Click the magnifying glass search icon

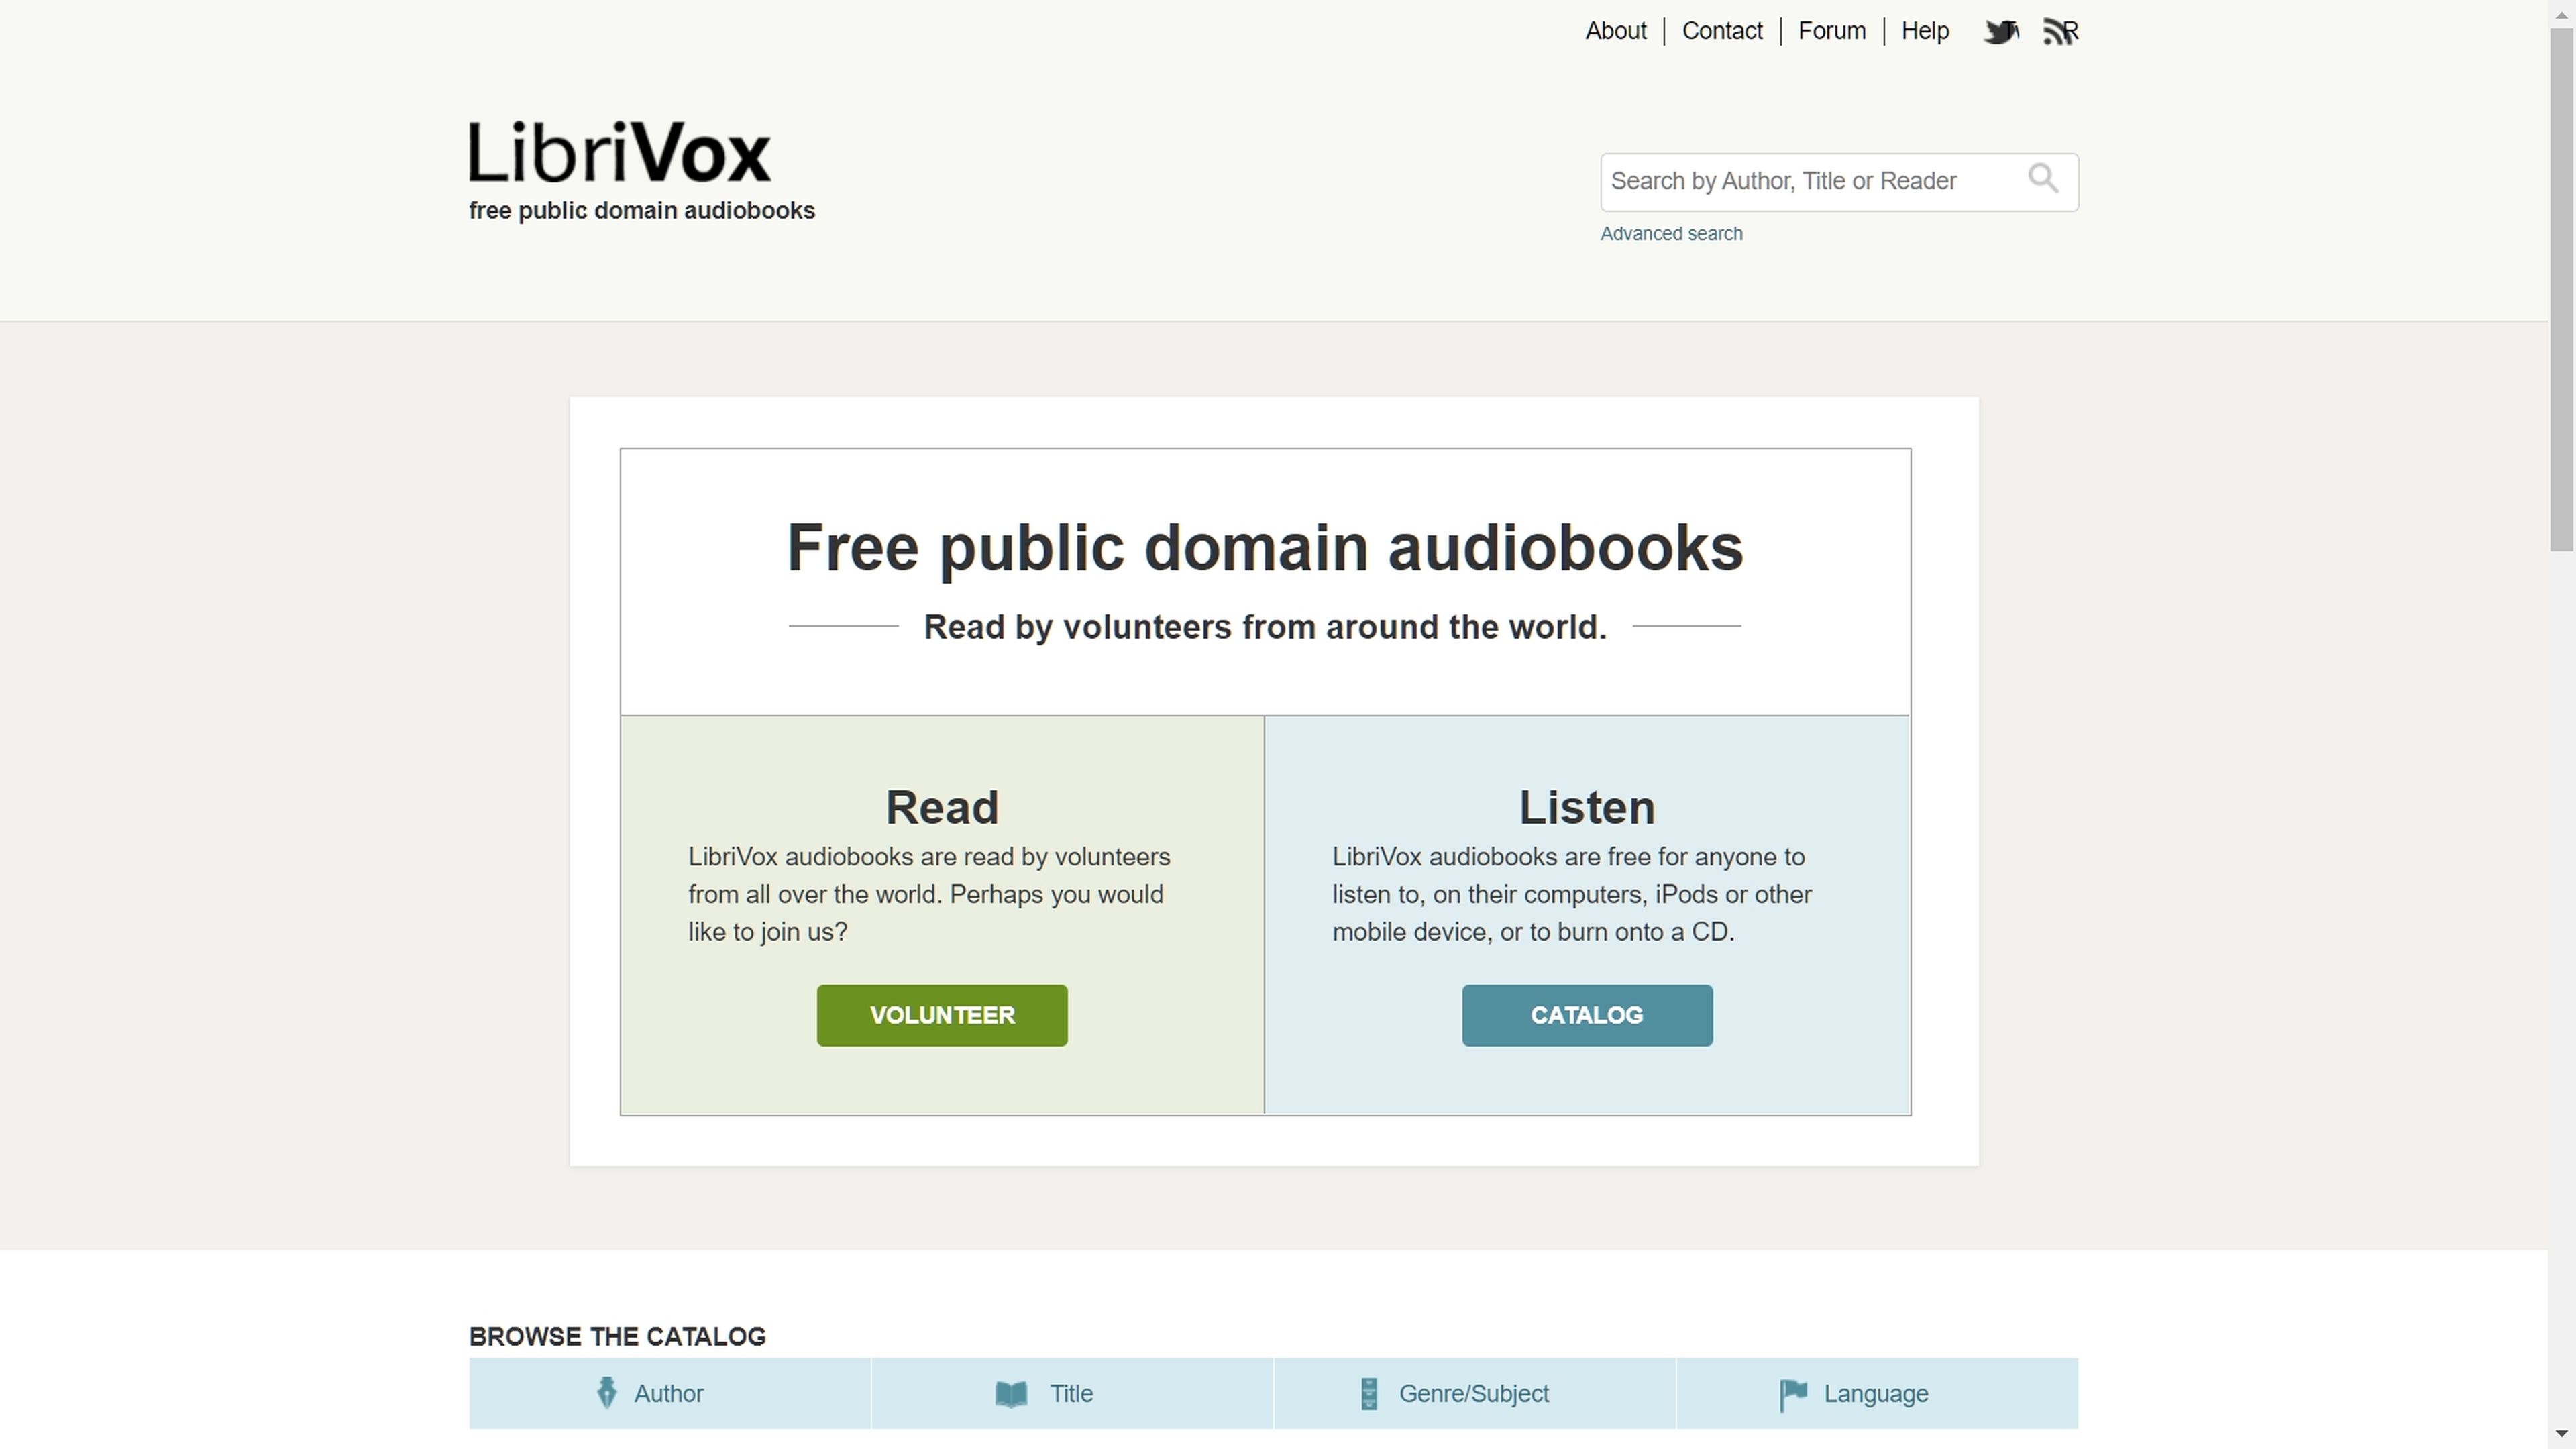2043,179
